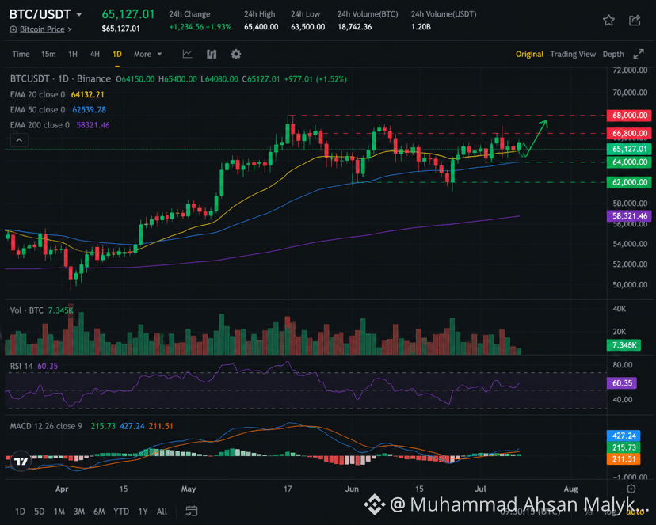The height and width of the screenshot is (525, 656).
Task: Toggle auto scale mode
Action: 635,512
